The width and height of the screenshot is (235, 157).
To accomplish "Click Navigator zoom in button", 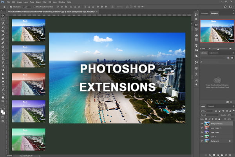I will (x=230, y=49).
